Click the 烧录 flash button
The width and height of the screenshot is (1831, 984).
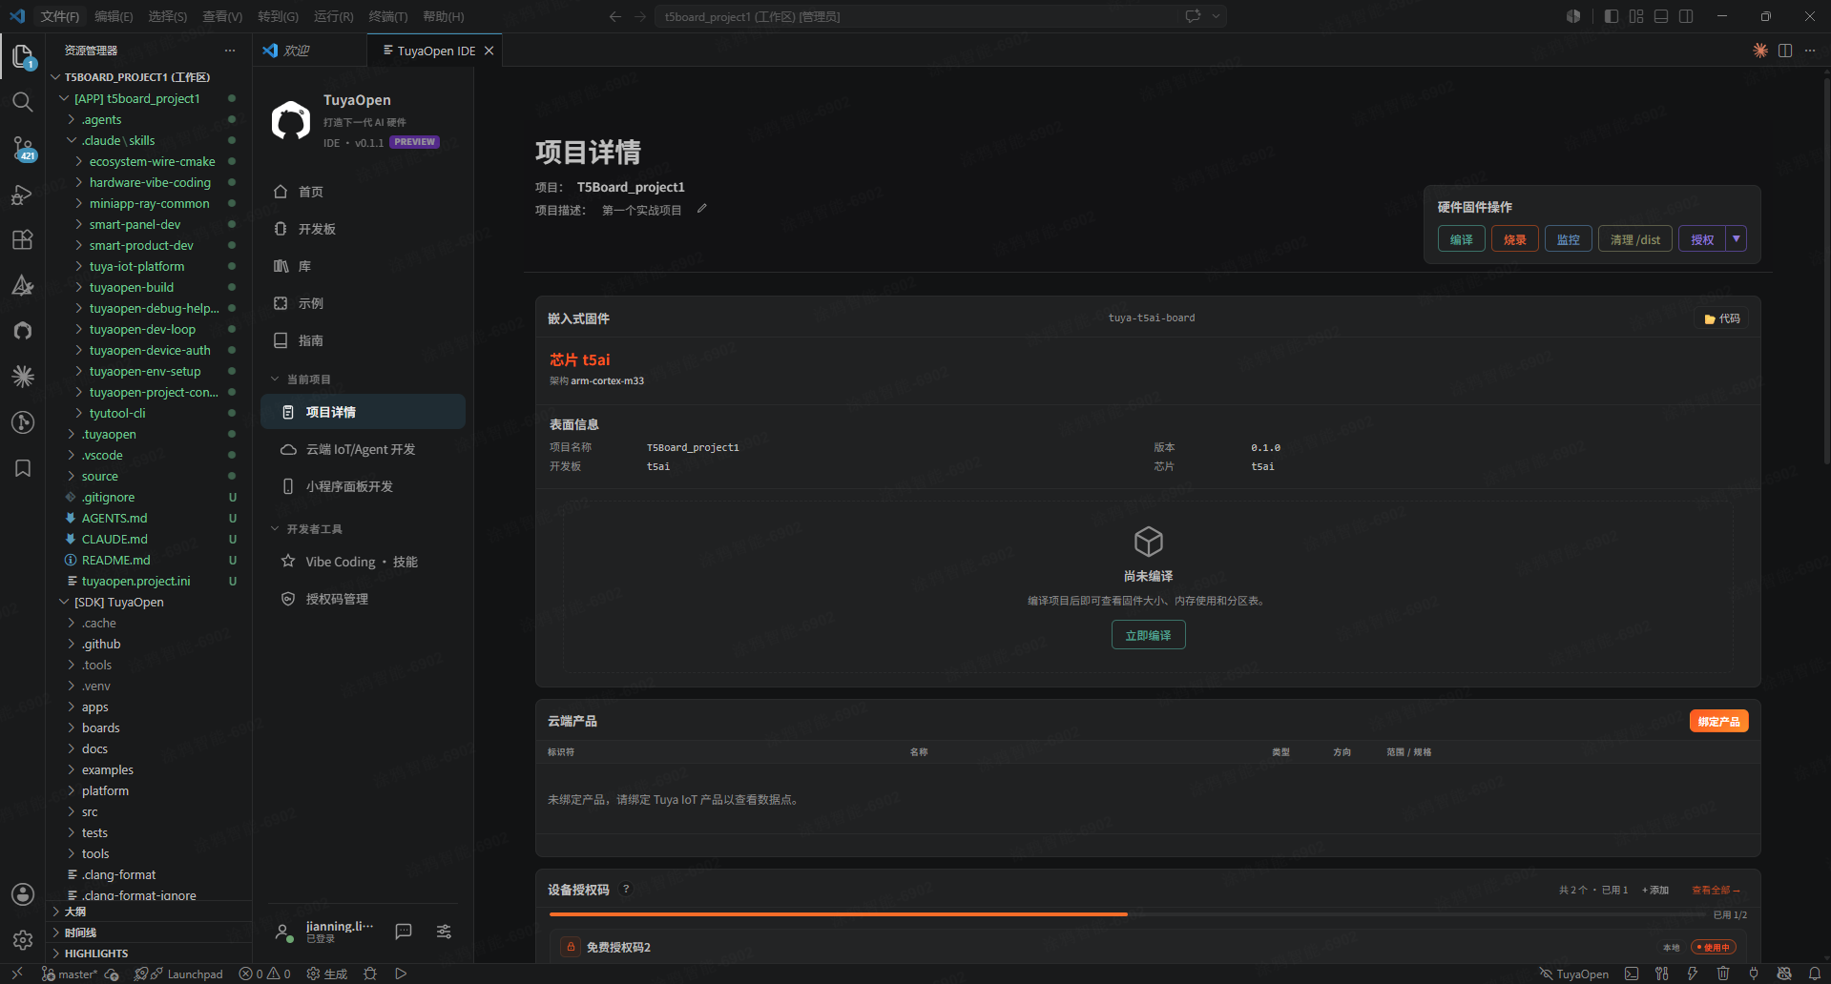click(1515, 239)
